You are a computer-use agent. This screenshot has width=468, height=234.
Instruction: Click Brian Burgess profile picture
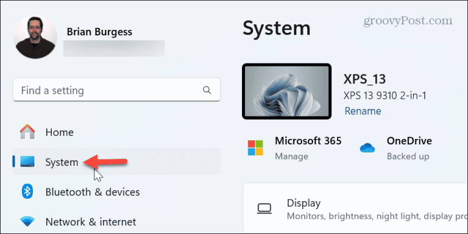pyautogui.click(x=35, y=37)
